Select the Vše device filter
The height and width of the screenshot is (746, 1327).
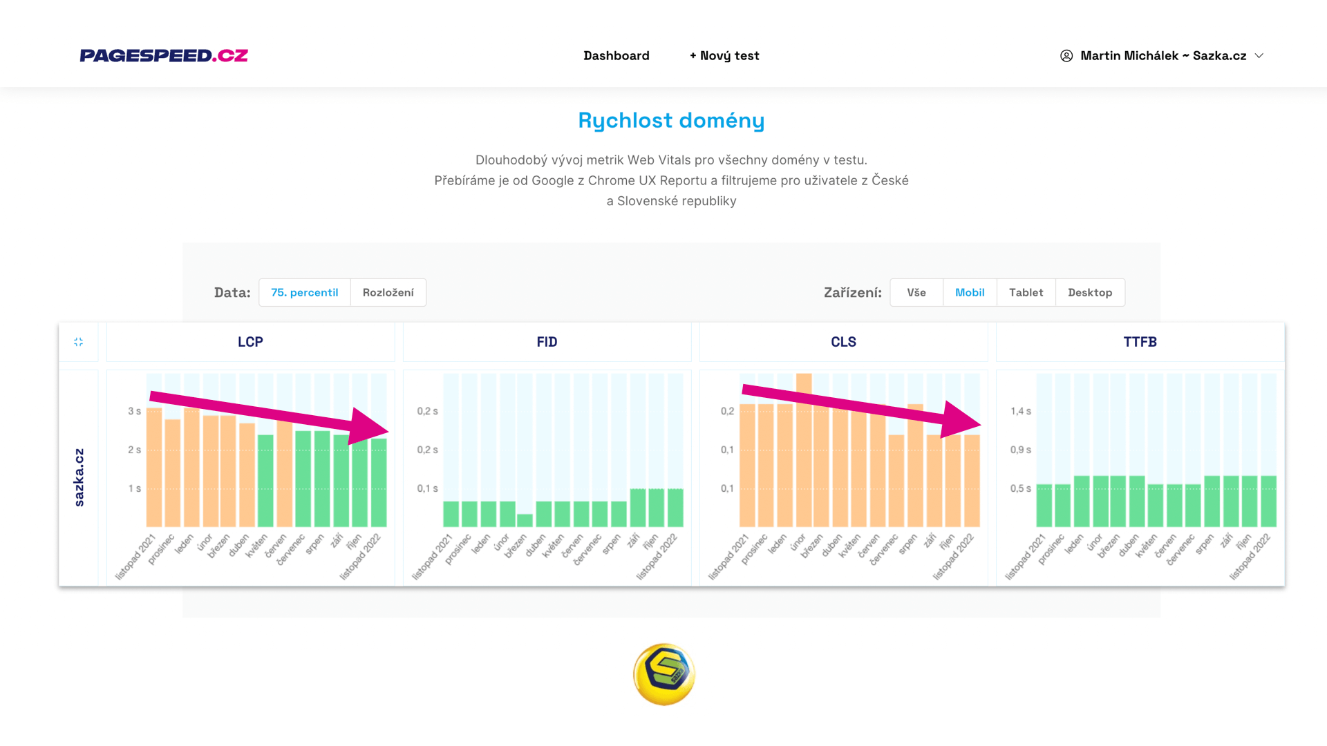tap(916, 292)
